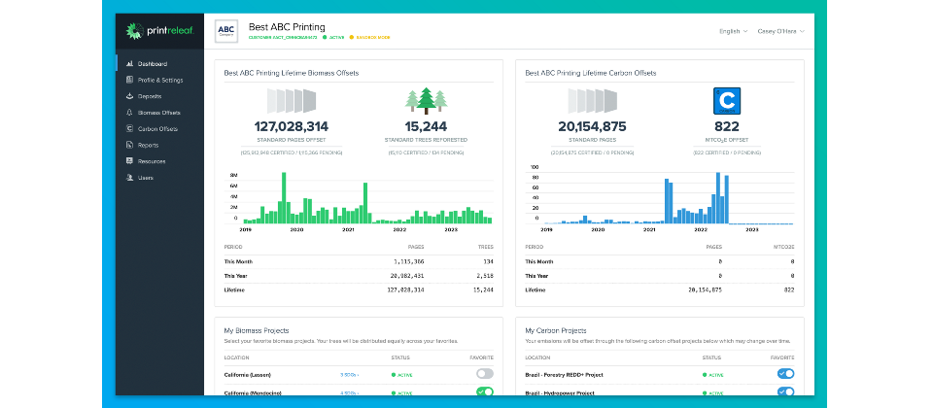Image resolution: width=933 pixels, height=408 pixels.
Task: Click the California (Lassen) trees link
Action: tap(348, 374)
